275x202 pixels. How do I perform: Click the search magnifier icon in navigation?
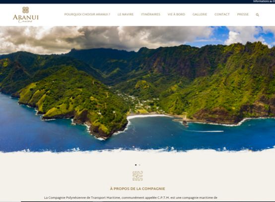257,15
